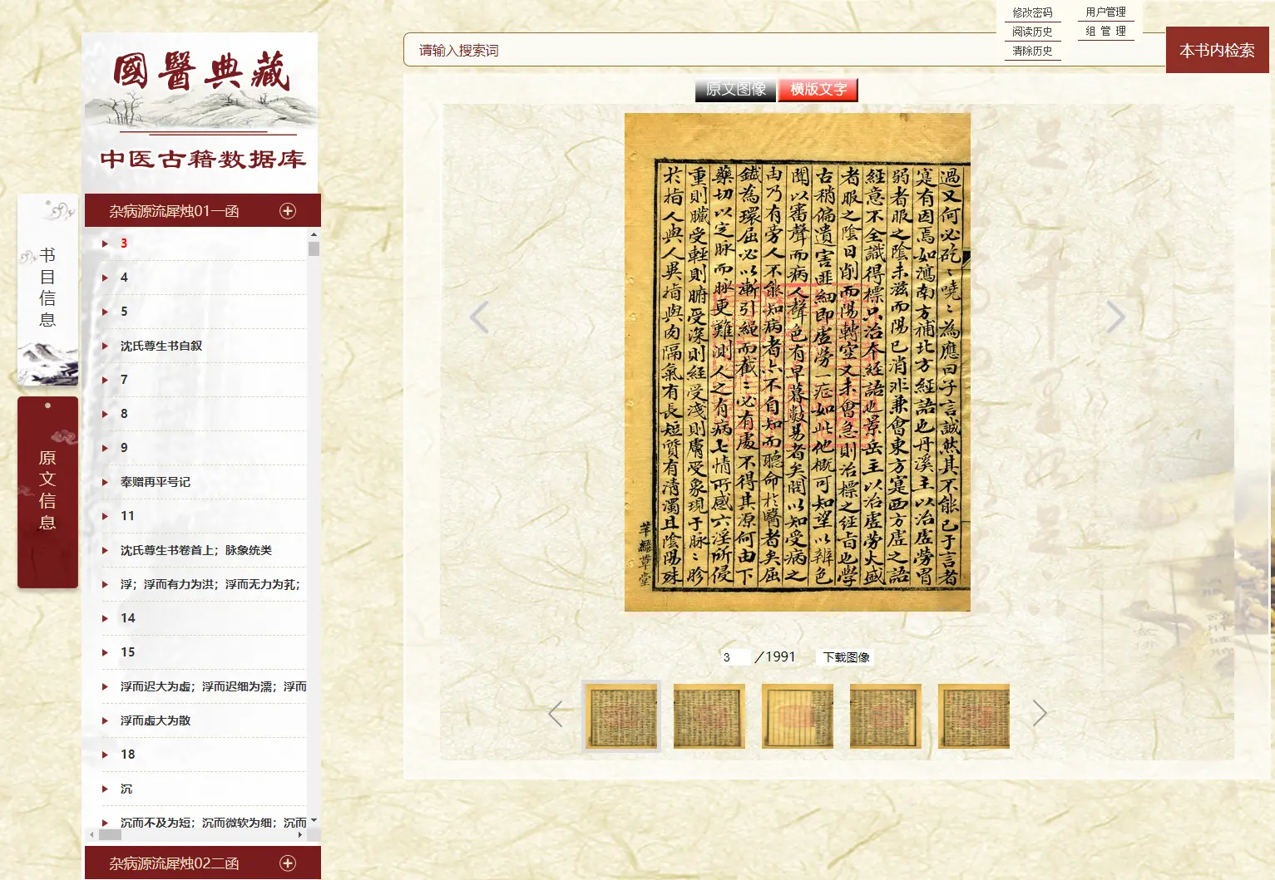Go to previous page image arrow

479,317
